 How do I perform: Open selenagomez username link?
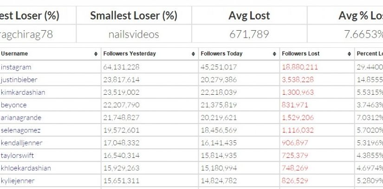(20, 130)
